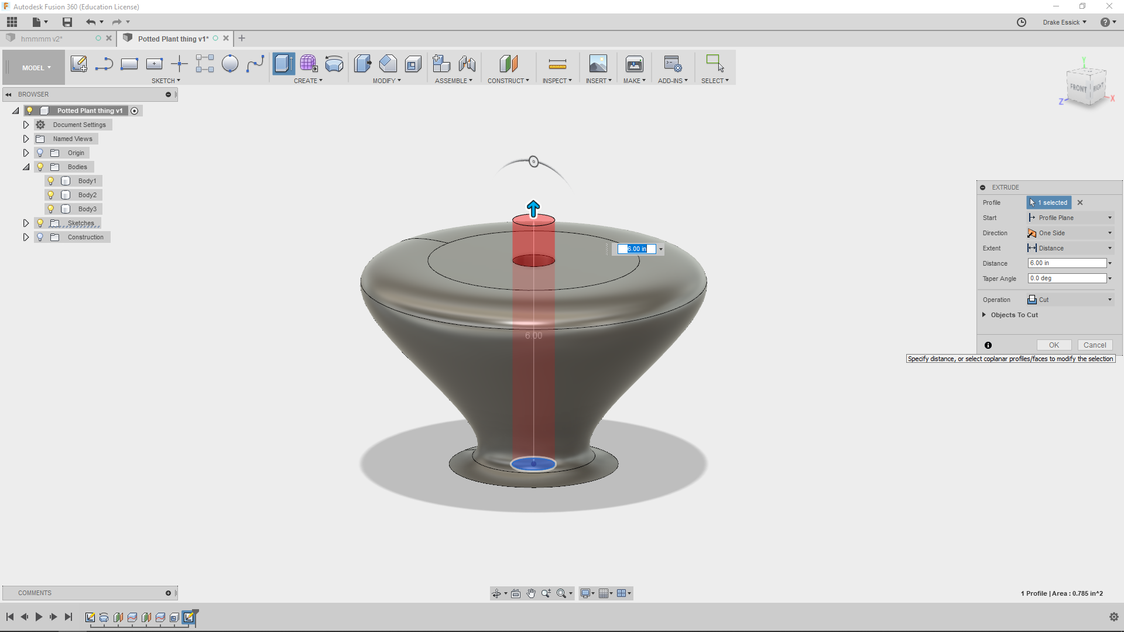Open the Extent Distance dropdown
Image resolution: width=1124 pixels, height=632 pixels.
[x=1070, y=248]
